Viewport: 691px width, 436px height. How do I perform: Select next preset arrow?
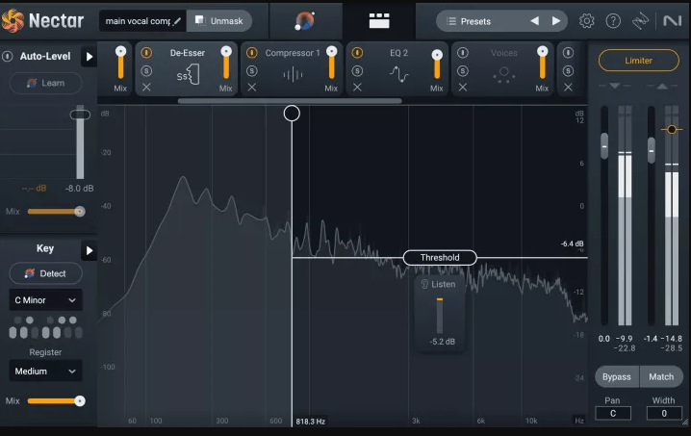click(556, 21)
